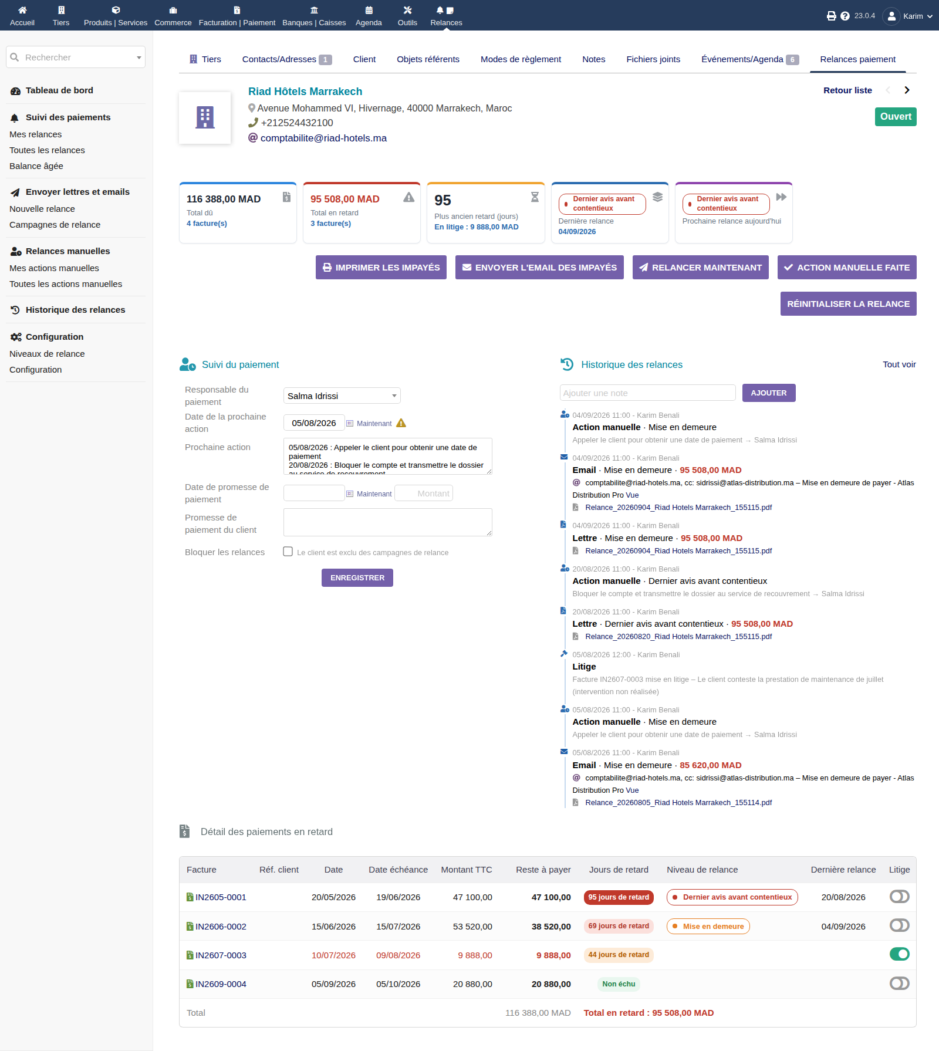Open Relance_20260805 PDF attachment link
Image resolution: width=939 pixels, height=1051 pixels.
tap(678, 802)
